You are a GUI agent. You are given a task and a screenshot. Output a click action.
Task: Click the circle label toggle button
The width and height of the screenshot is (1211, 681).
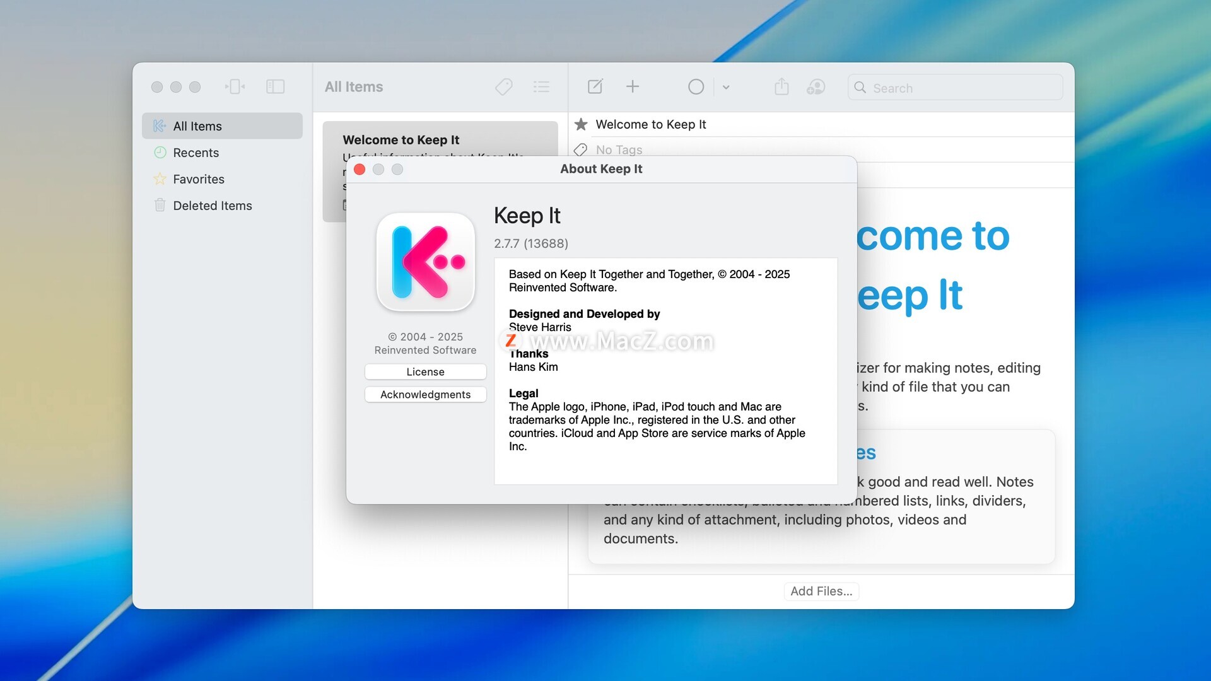pyautogui.click(x=696, y=87)
